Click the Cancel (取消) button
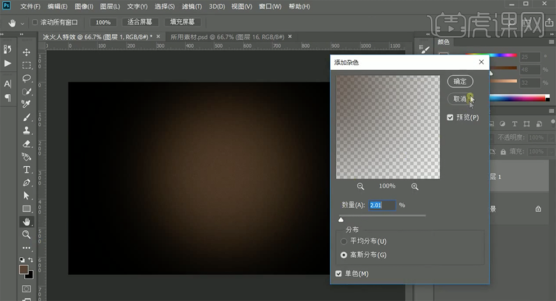This screenshot has height=301, width=556. (x=460, y=99)
